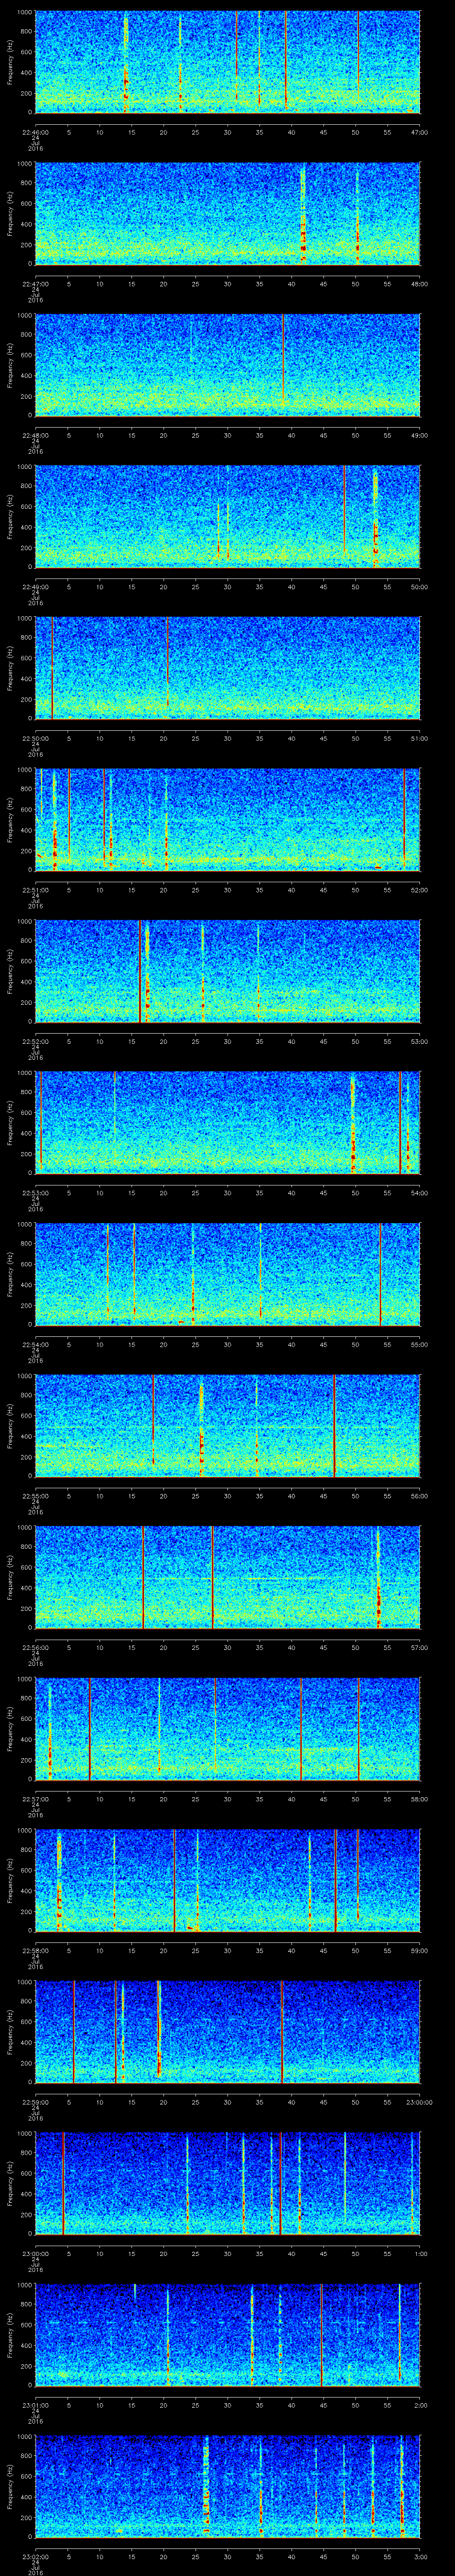Click the '23:01:00' start time label

(x=35, y=2404)
